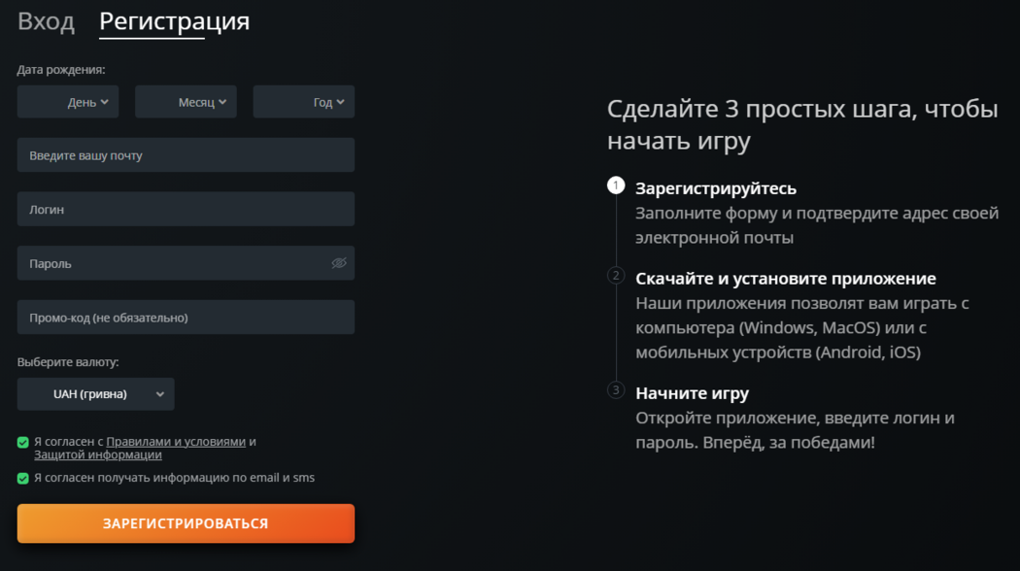
Task: Click the Промо-код input field
Action: pos(186,317)
